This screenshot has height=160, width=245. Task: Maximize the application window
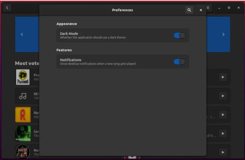point(229,8)
